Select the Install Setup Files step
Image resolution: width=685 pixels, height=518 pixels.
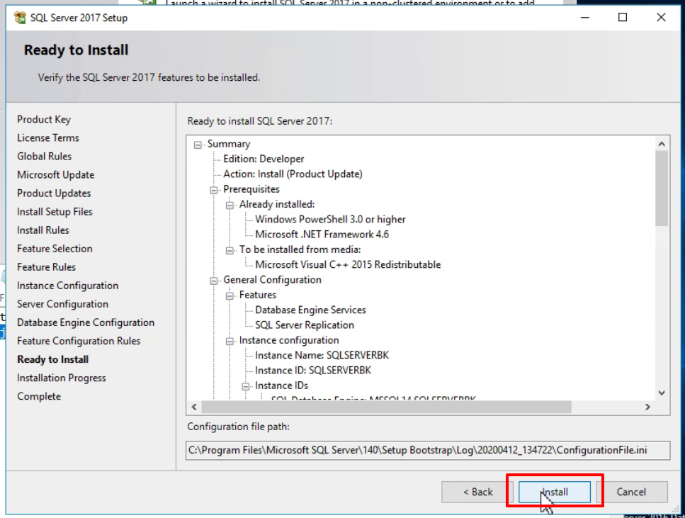pos(55,212)
